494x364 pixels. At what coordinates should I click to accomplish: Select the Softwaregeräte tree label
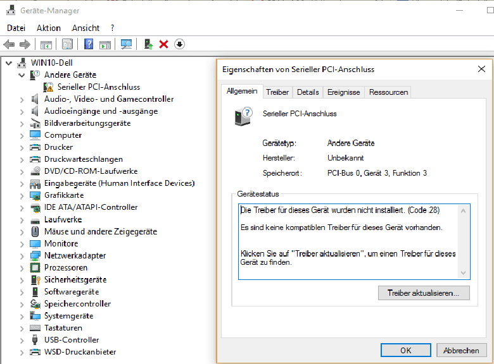[x=72, y=292]
